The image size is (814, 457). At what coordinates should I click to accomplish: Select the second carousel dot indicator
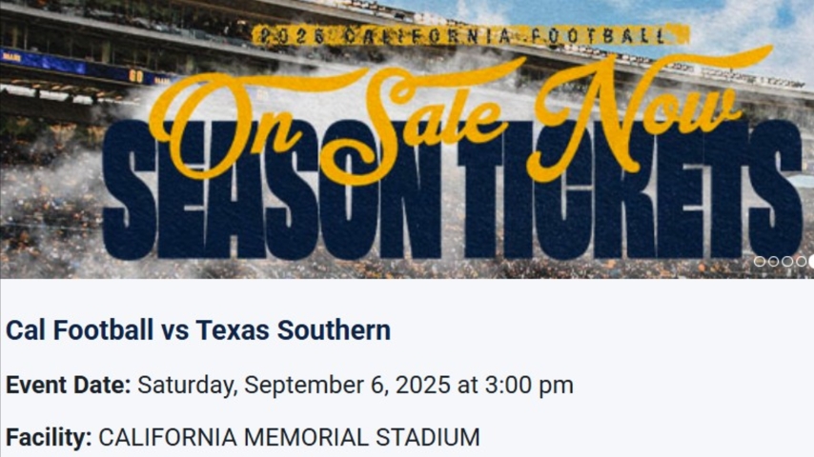[774, 262]
